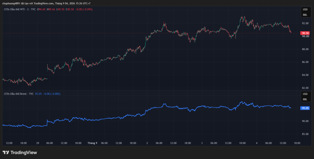Click the blue 95.05 Brent price label
Viewport: 314px width, 159px height.
point(305,108)
